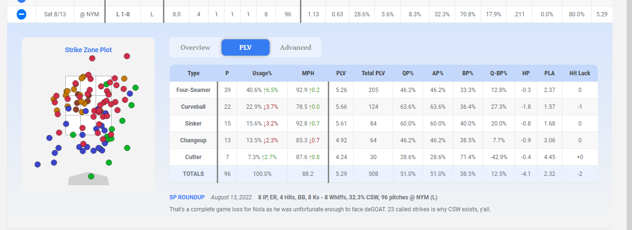This screenshot has width=632, height=230.
Task: Click the lowest-left blue pitch dot
Action: point(38,164)
